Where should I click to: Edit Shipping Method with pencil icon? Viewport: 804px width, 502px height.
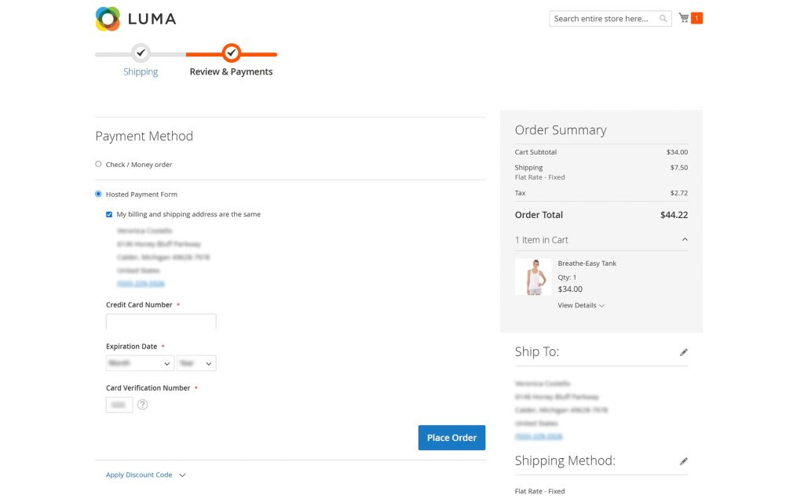pos(684,461)
